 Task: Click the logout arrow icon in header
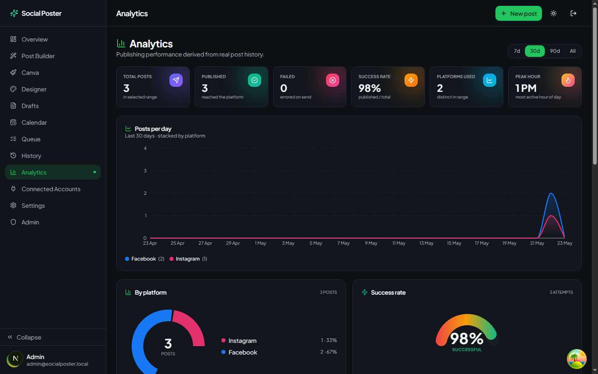[x=573, y=13]
